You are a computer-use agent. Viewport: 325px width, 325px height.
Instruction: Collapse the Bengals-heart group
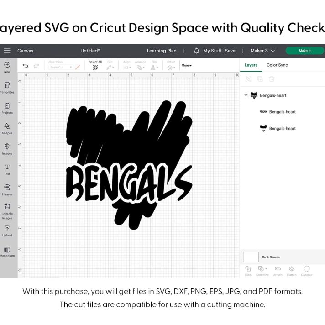point(246,95)
